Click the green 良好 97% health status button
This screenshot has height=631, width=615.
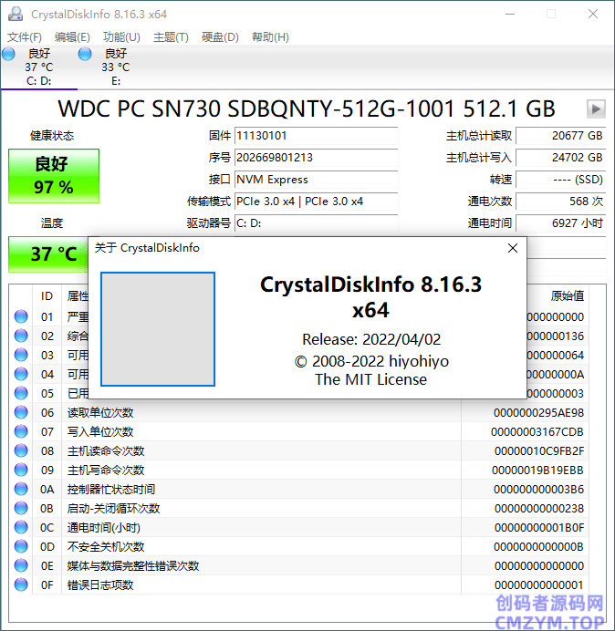coord(54,176)
